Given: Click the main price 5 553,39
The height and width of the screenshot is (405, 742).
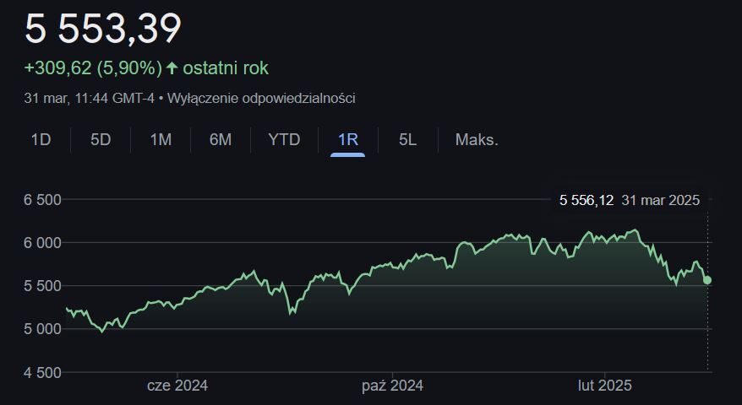Looking at the screenshot, I should point(102,29).
